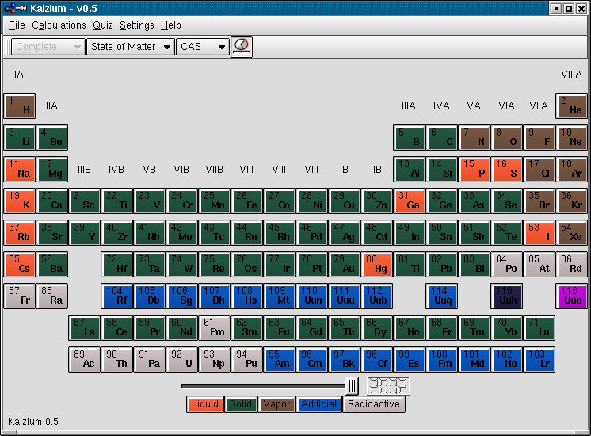Select element 109 Meitnerium (Mt)
Screen dimensions: 591x436
(x=279, y=296)
